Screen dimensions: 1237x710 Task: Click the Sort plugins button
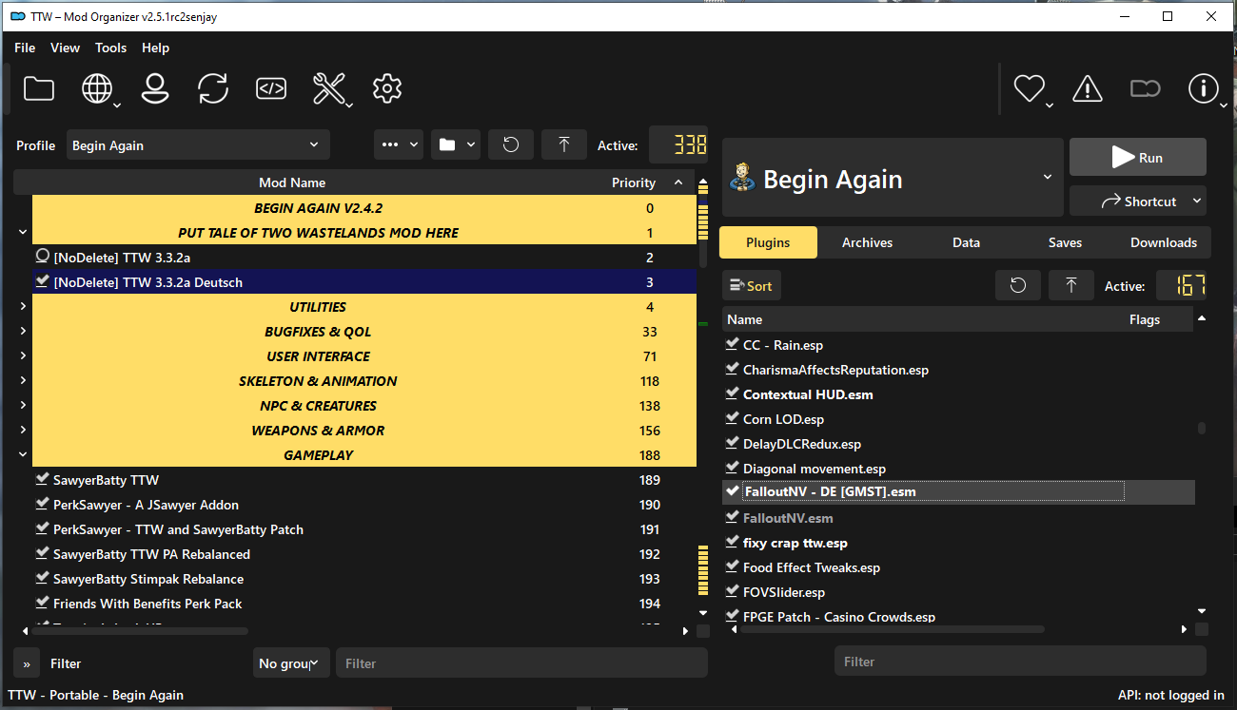[x=752, y=285]
